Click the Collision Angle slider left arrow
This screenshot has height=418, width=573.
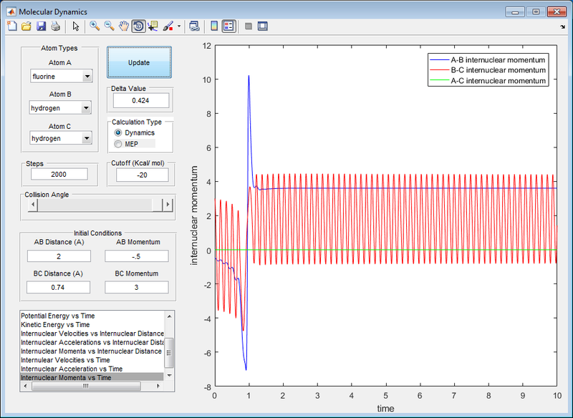pos(33,205)
